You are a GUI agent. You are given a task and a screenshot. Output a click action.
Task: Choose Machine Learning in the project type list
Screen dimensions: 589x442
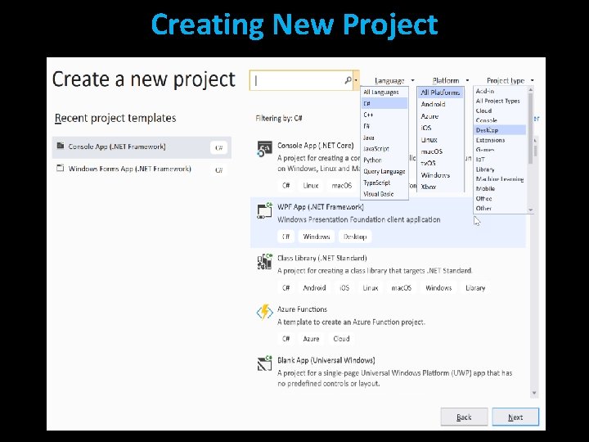[x=500, y=179]
